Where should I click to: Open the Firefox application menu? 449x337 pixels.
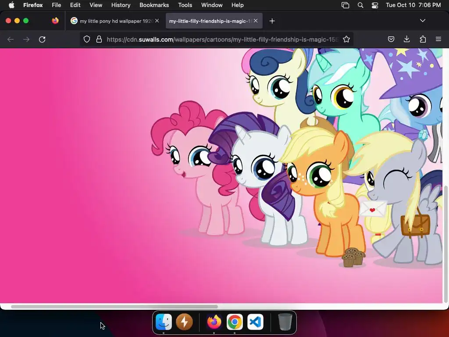[33, 5]
